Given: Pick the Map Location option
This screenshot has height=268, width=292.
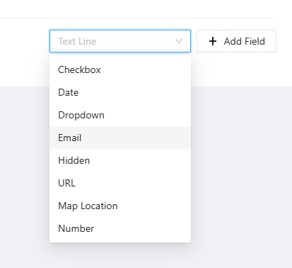Looking at the screenshot, I should pos(120,206).
